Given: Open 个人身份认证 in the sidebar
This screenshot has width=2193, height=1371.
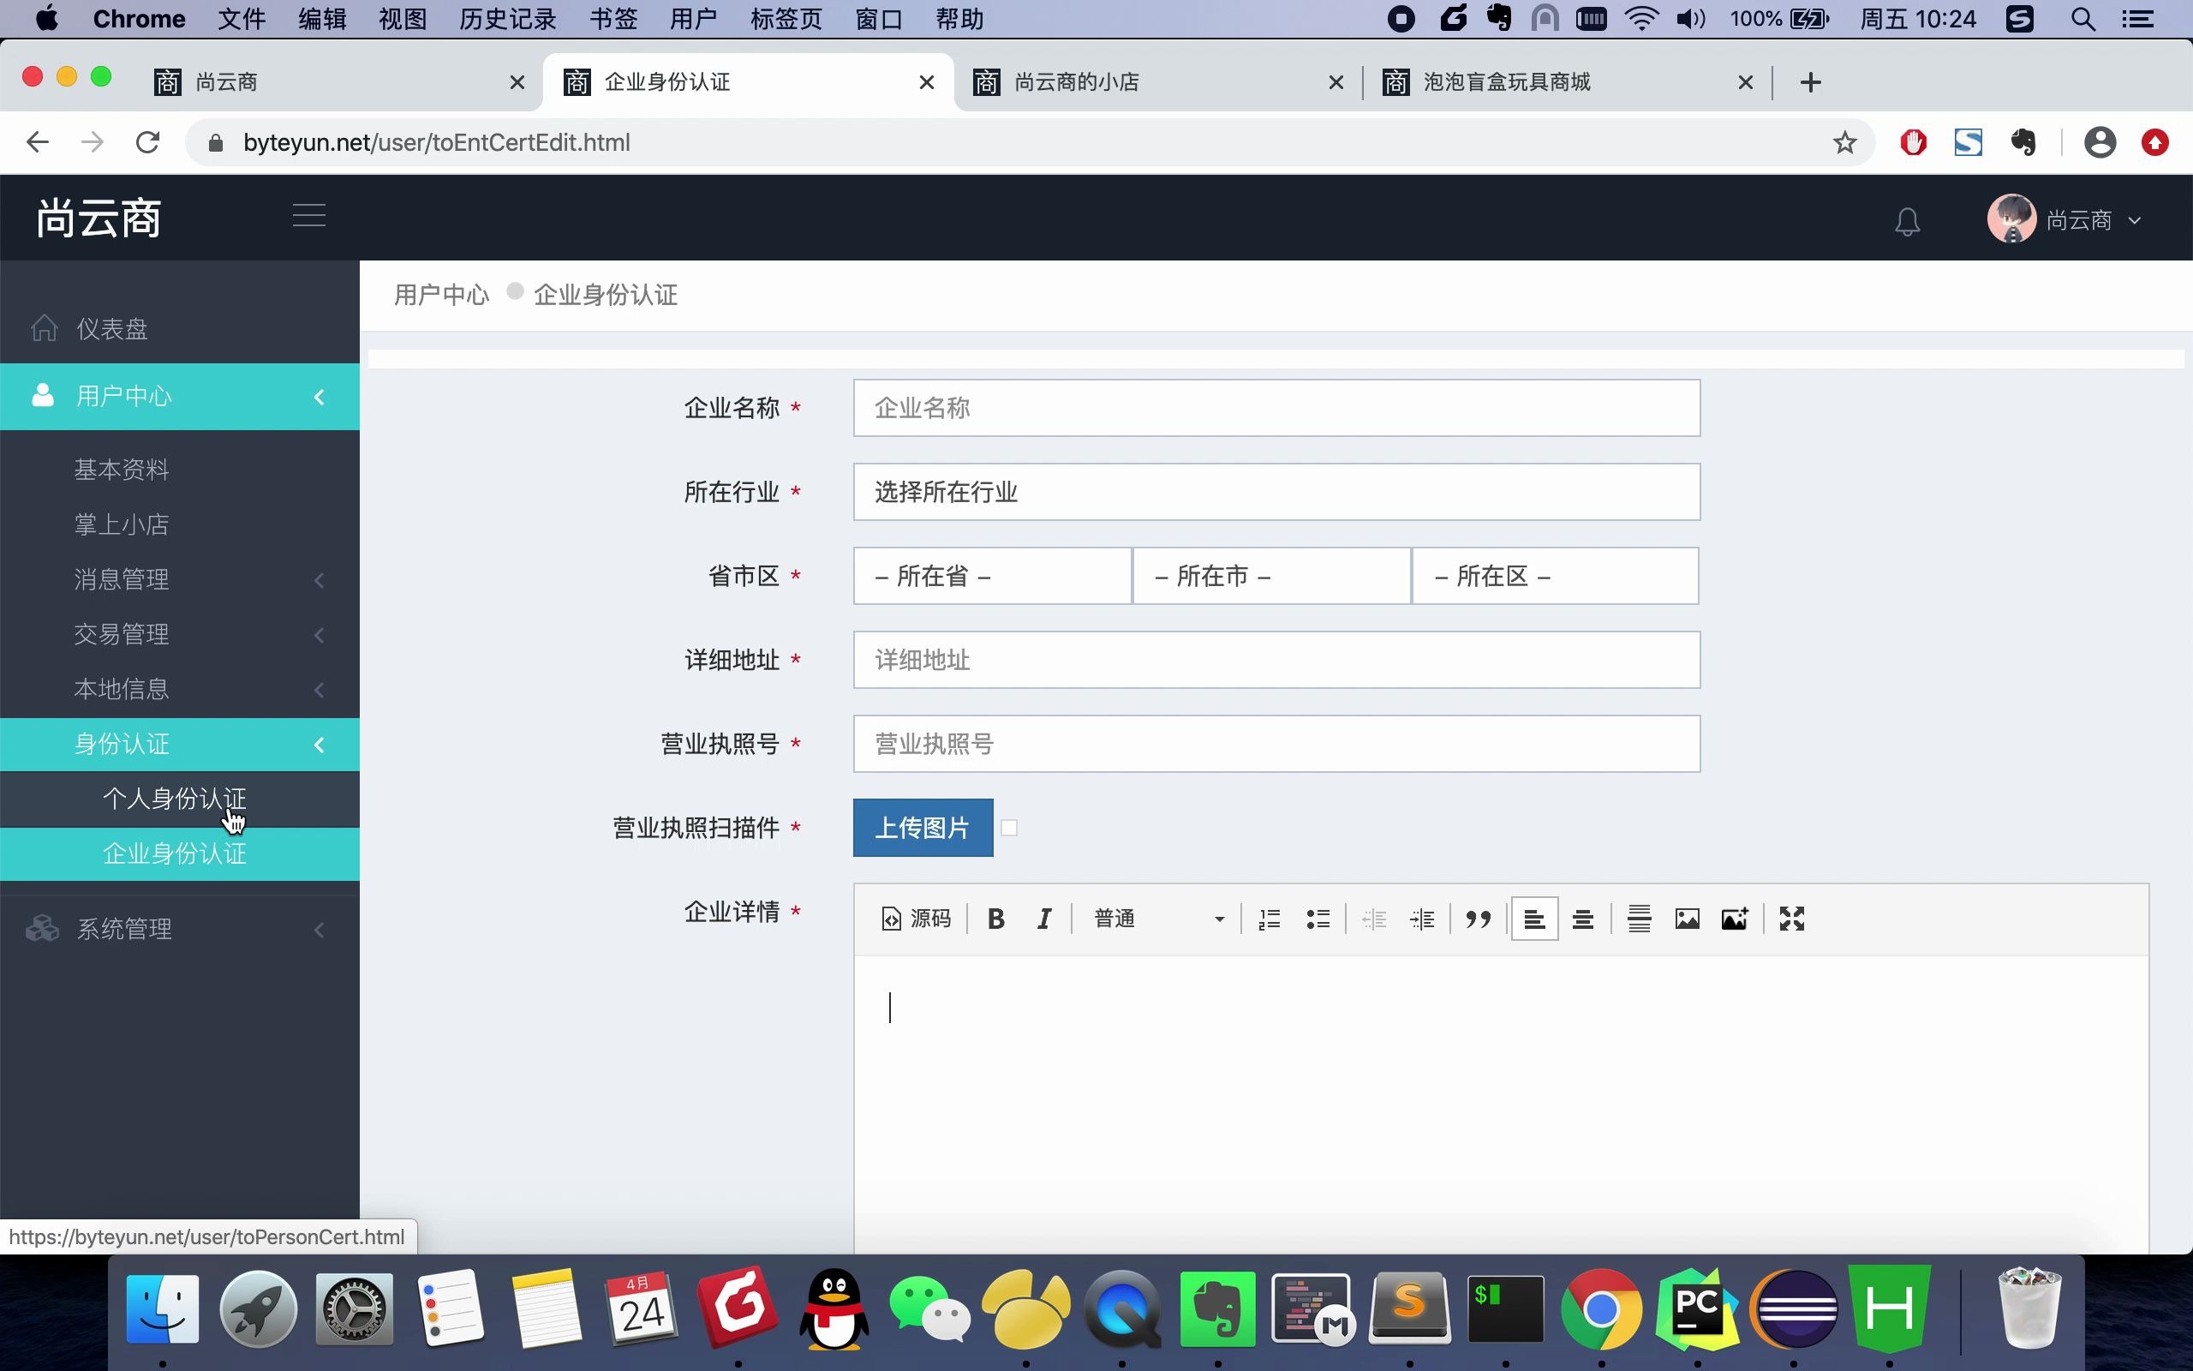Looking at the screenshot, I should click(x=175, y=799).
